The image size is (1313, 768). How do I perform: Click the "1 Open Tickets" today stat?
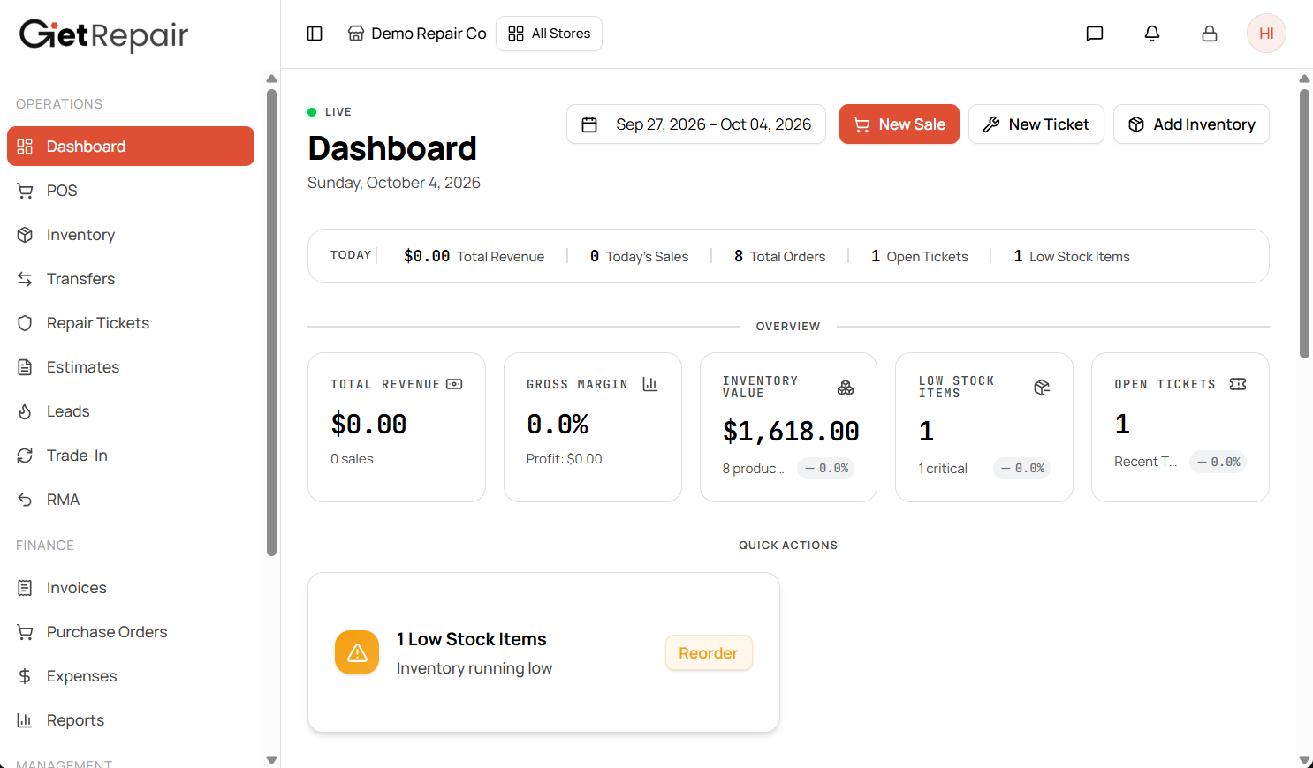920,256
